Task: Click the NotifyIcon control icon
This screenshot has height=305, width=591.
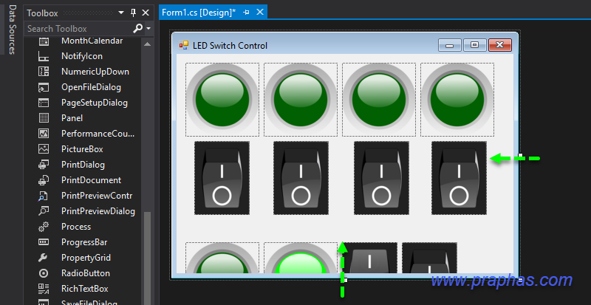Action: tap(44, 57)
